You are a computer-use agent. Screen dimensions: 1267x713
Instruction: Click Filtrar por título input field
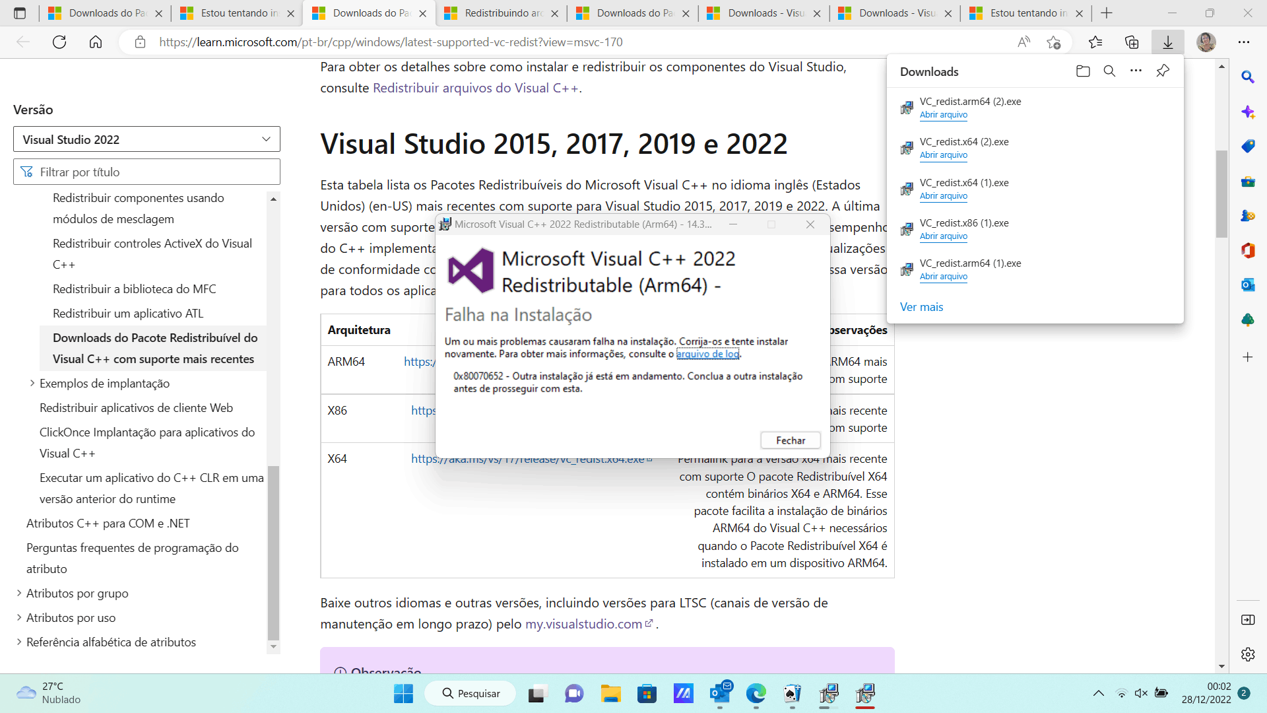146,172
